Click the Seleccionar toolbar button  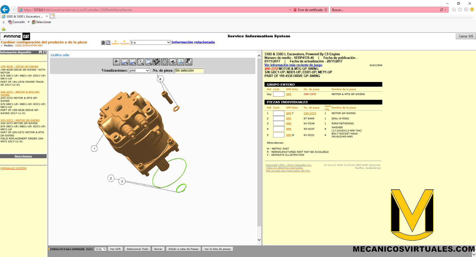tap(42, 22)
